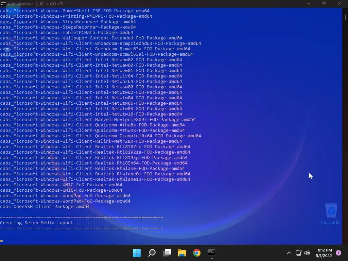Click the WordPad-FoD-Package-amd64 line
348x261 pixels.
(x=65, y=196)
